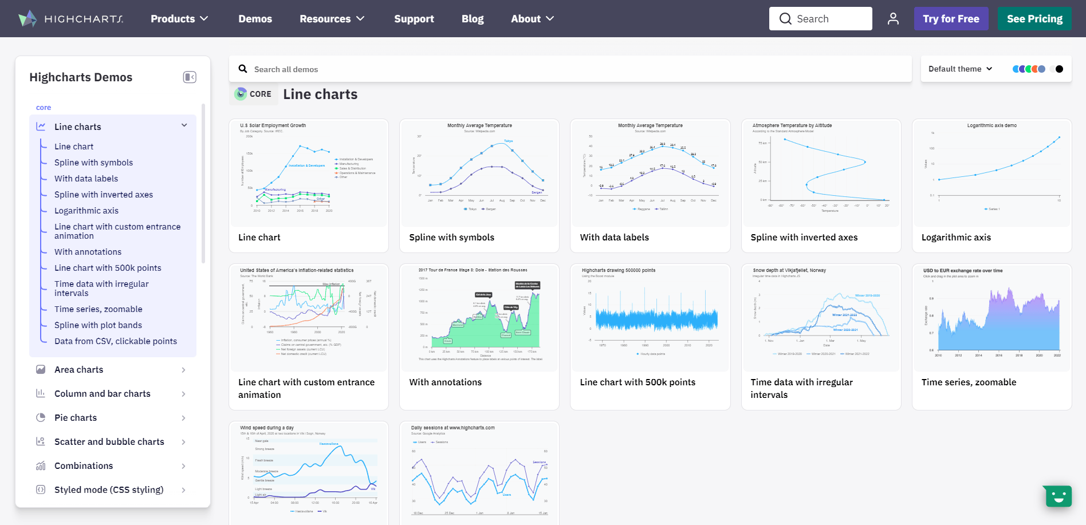Open Spline with plot bands sidebar link
This screenshot has height=525, width=1086.
point(98,325)
